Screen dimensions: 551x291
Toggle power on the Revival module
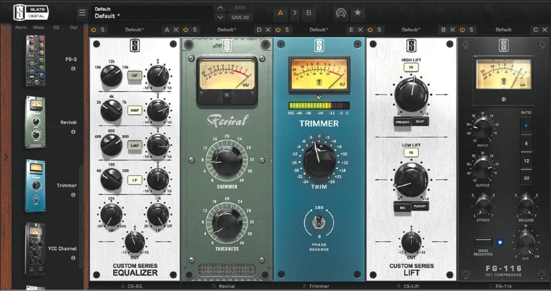pyautogui.click(x=186, y=30)
